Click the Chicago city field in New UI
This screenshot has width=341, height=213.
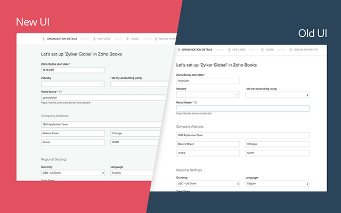tap(135, 133)
